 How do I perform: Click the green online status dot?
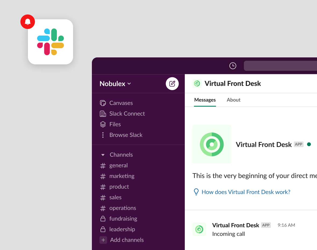(309, 144)
